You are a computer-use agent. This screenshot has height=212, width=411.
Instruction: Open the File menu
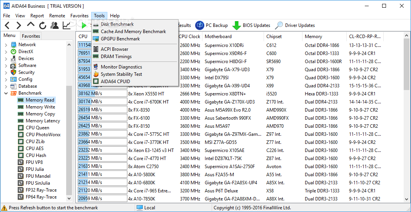coord(7,16)
